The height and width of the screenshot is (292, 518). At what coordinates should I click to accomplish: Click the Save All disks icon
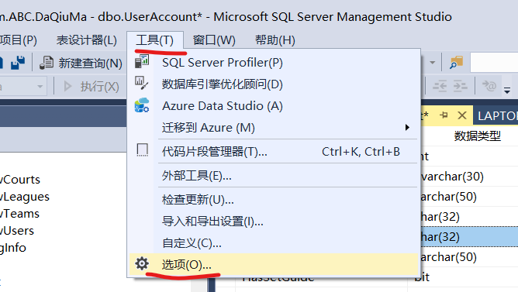18,63
